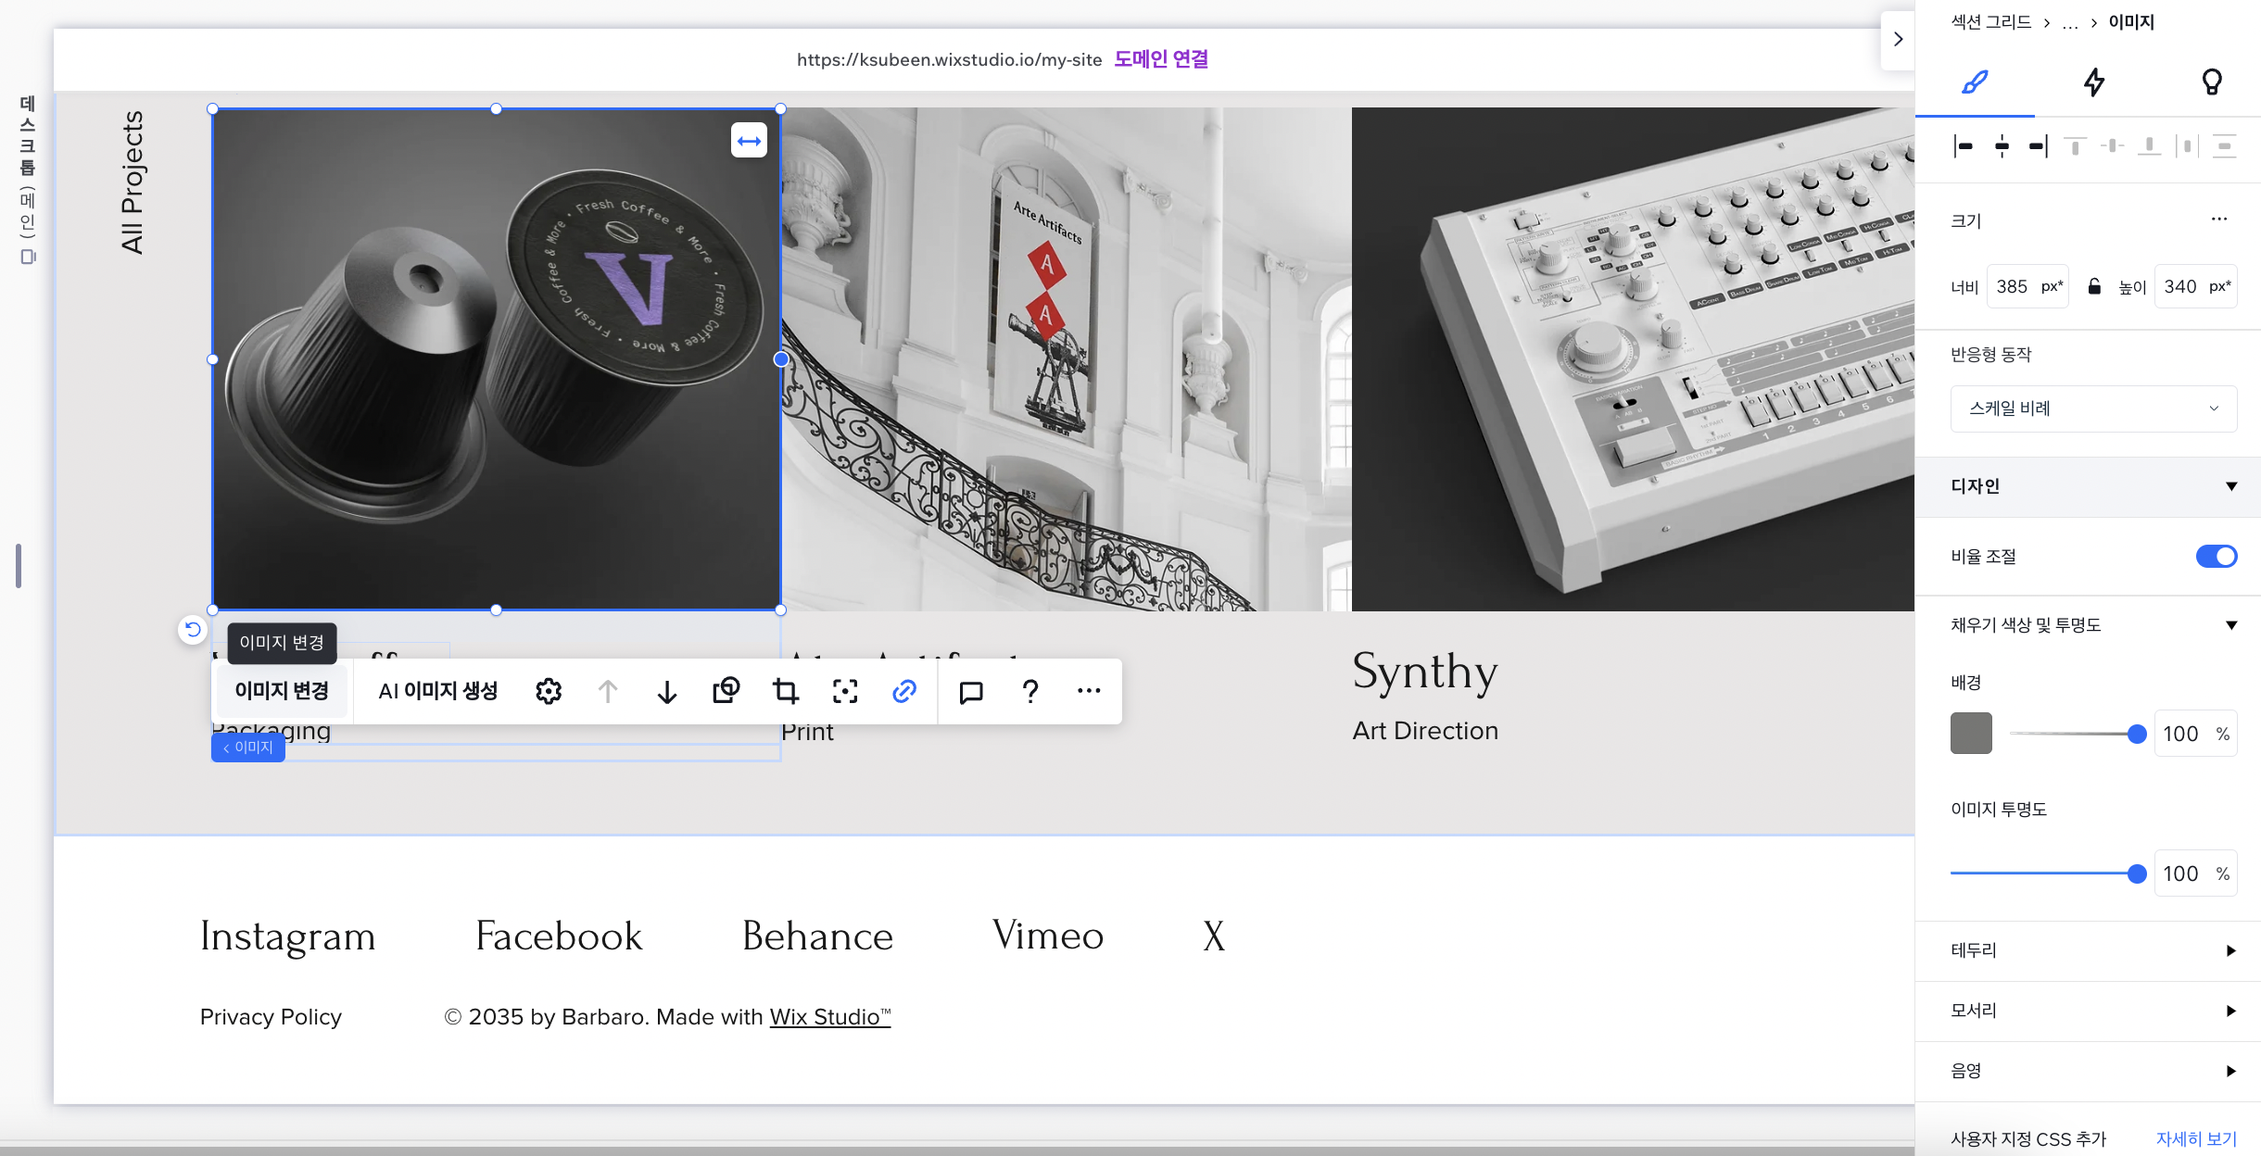Click the 너비 width input field

[x=2013, y=286]
